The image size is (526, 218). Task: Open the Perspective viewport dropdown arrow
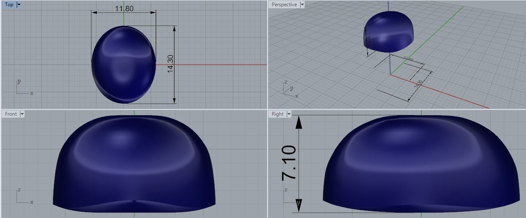tap(302, 5)
